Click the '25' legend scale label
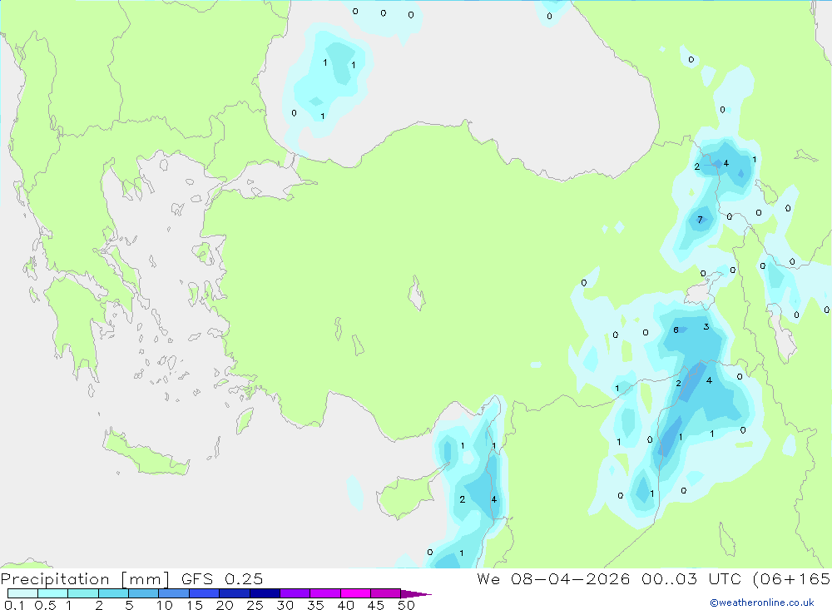Viewport: 832px width, 610px height. click(255, 605)
